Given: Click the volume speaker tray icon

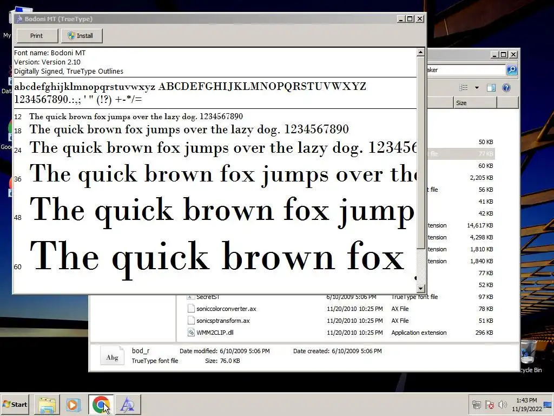Looking at the screenshot, I should click(x=502, y=404).
